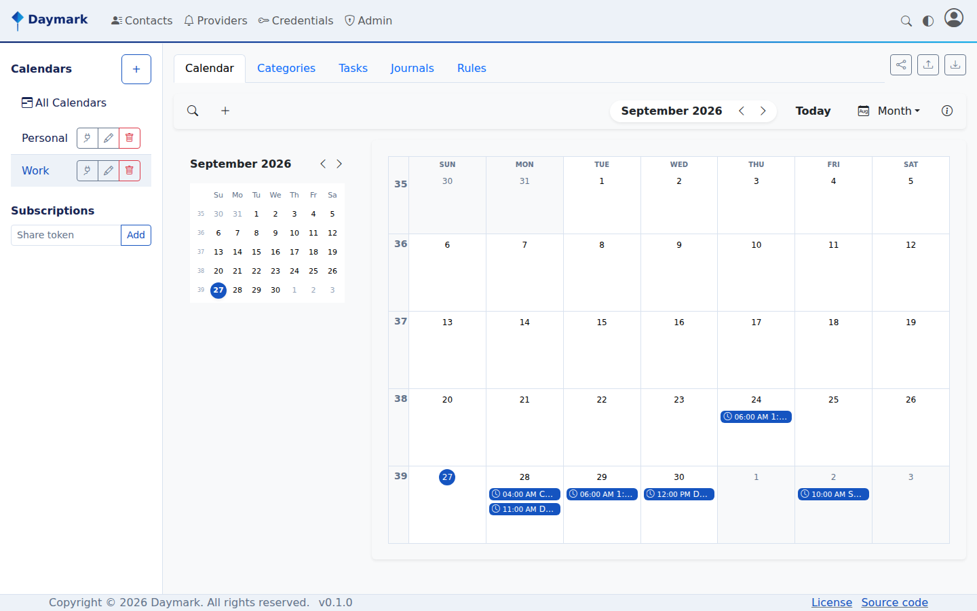Open the 06:00 AM event on Thursday 24
Viewport: 977px width, 611px height.
[x=756, y=417]
